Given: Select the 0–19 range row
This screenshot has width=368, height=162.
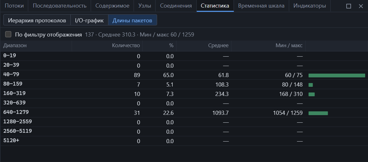Looking at the screenshot, I should (x=184, y=56).
